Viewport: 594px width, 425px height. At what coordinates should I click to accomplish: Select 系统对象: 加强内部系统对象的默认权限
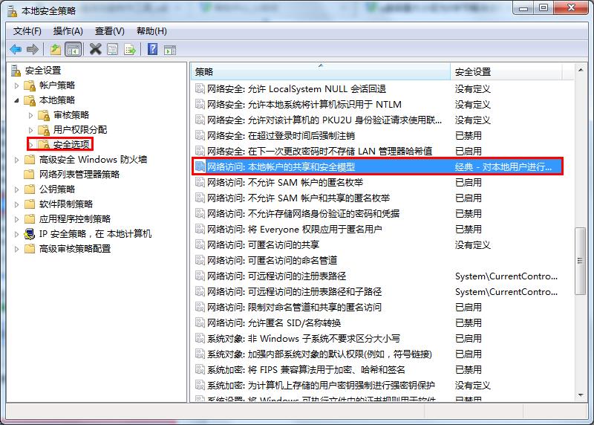pos(319,354)
